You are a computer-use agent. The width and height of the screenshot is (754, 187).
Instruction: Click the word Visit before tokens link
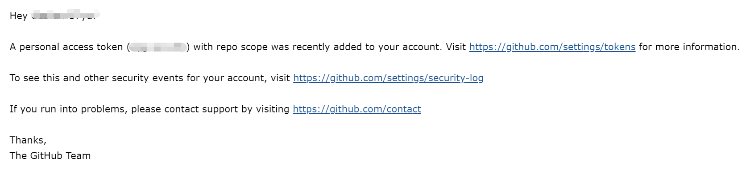click(456, 47)
